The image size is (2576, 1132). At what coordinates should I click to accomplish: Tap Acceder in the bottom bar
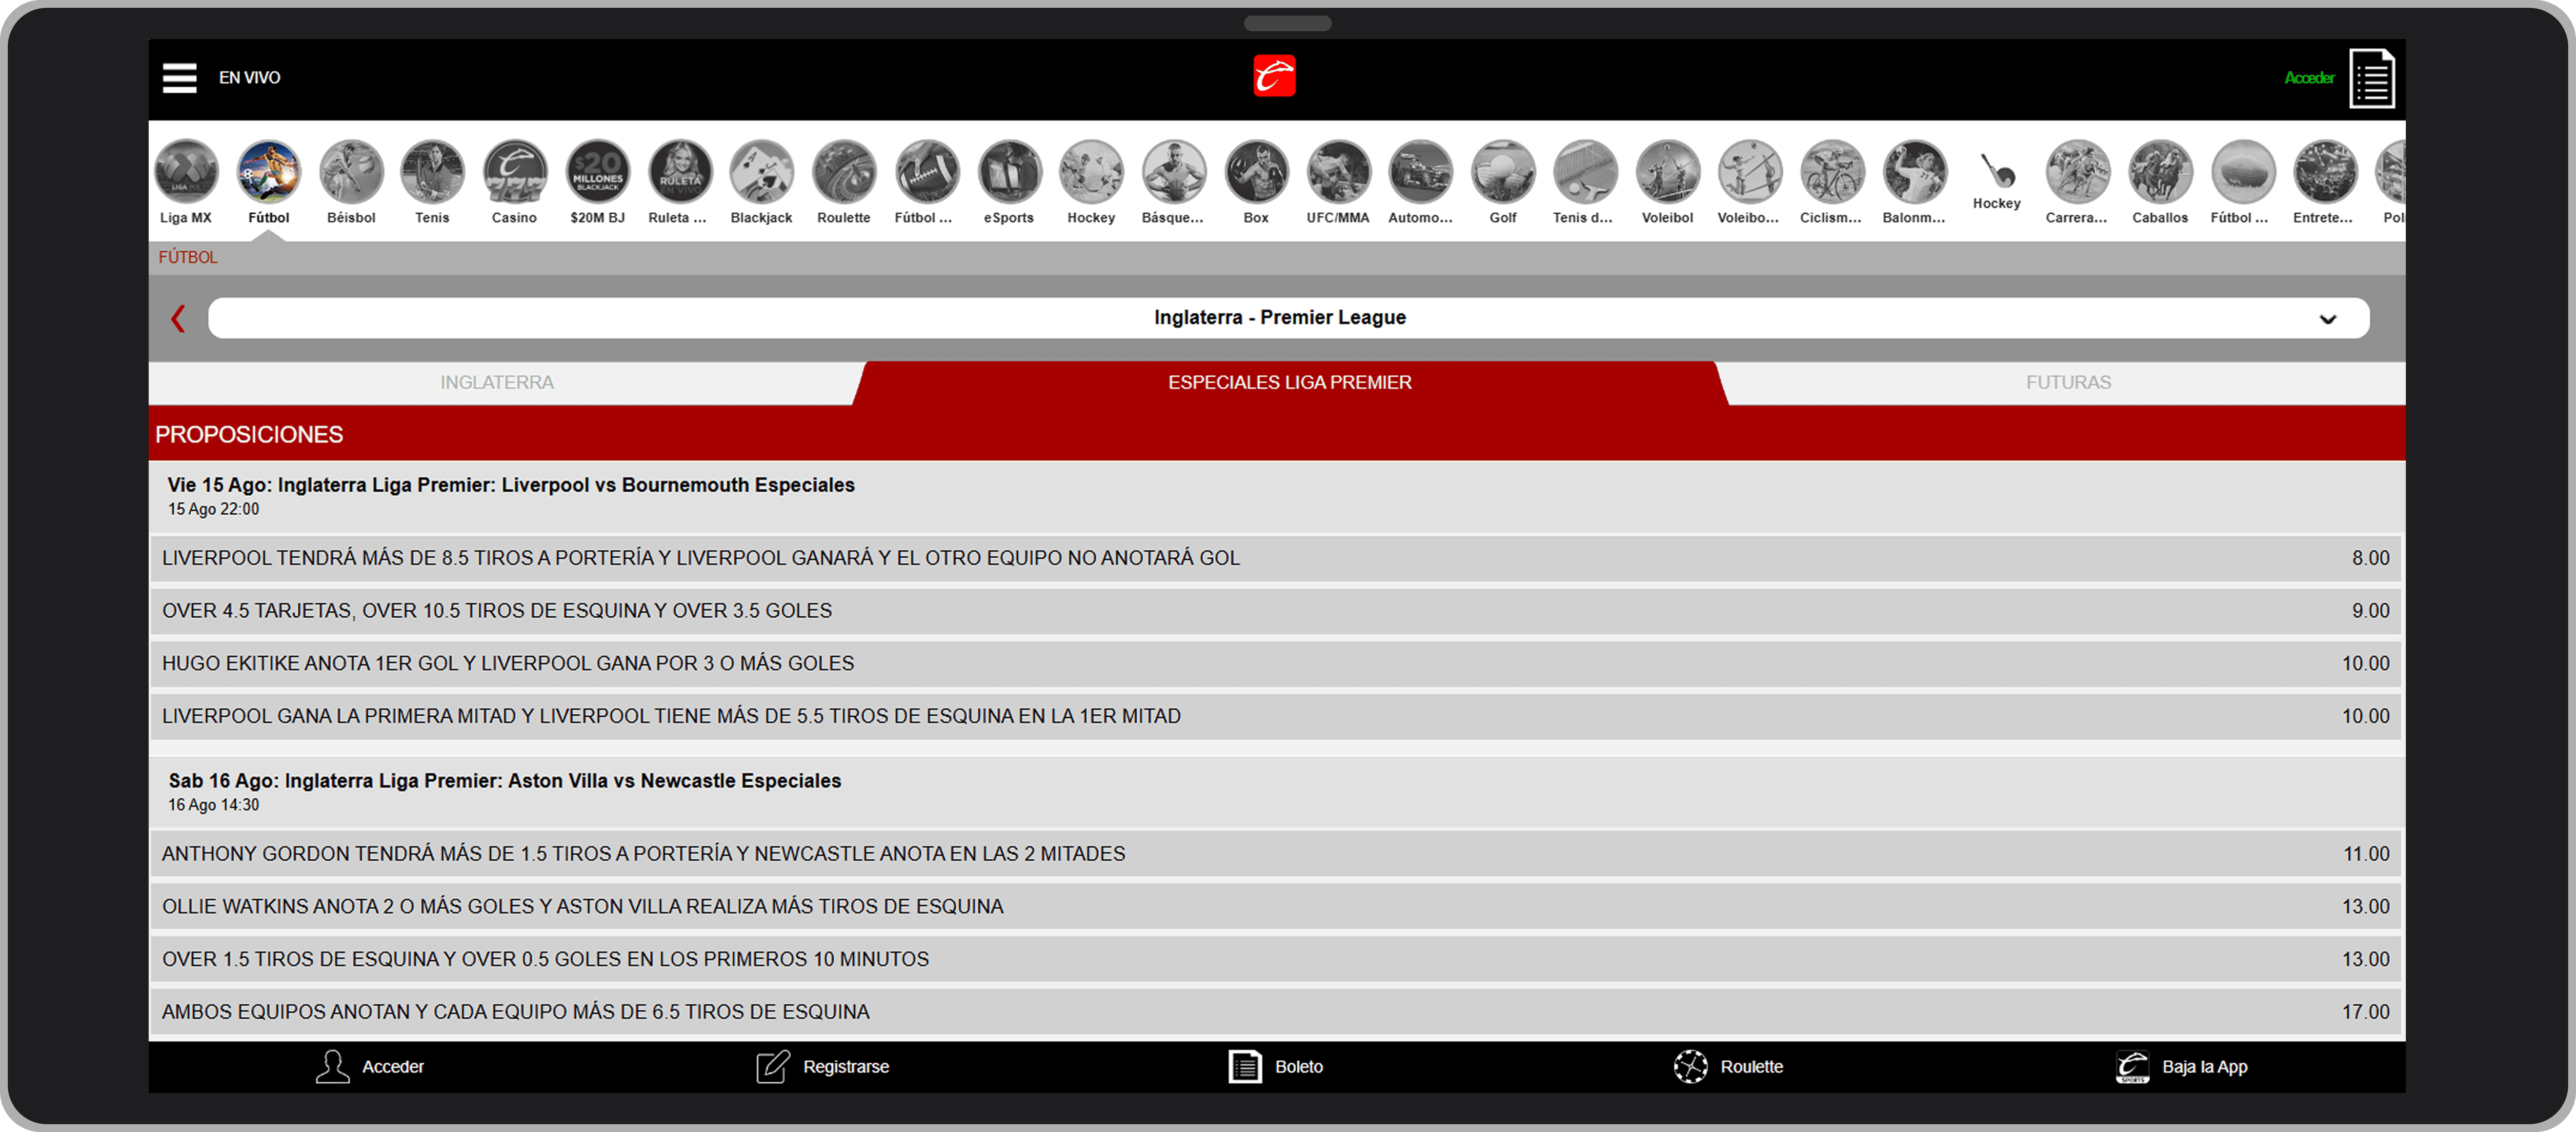(x=369, y=1067)
